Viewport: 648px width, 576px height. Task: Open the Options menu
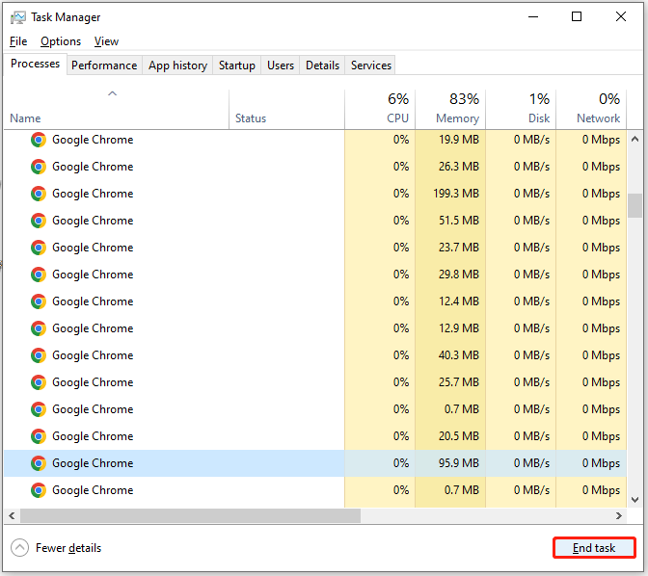(x=61, y=41)
